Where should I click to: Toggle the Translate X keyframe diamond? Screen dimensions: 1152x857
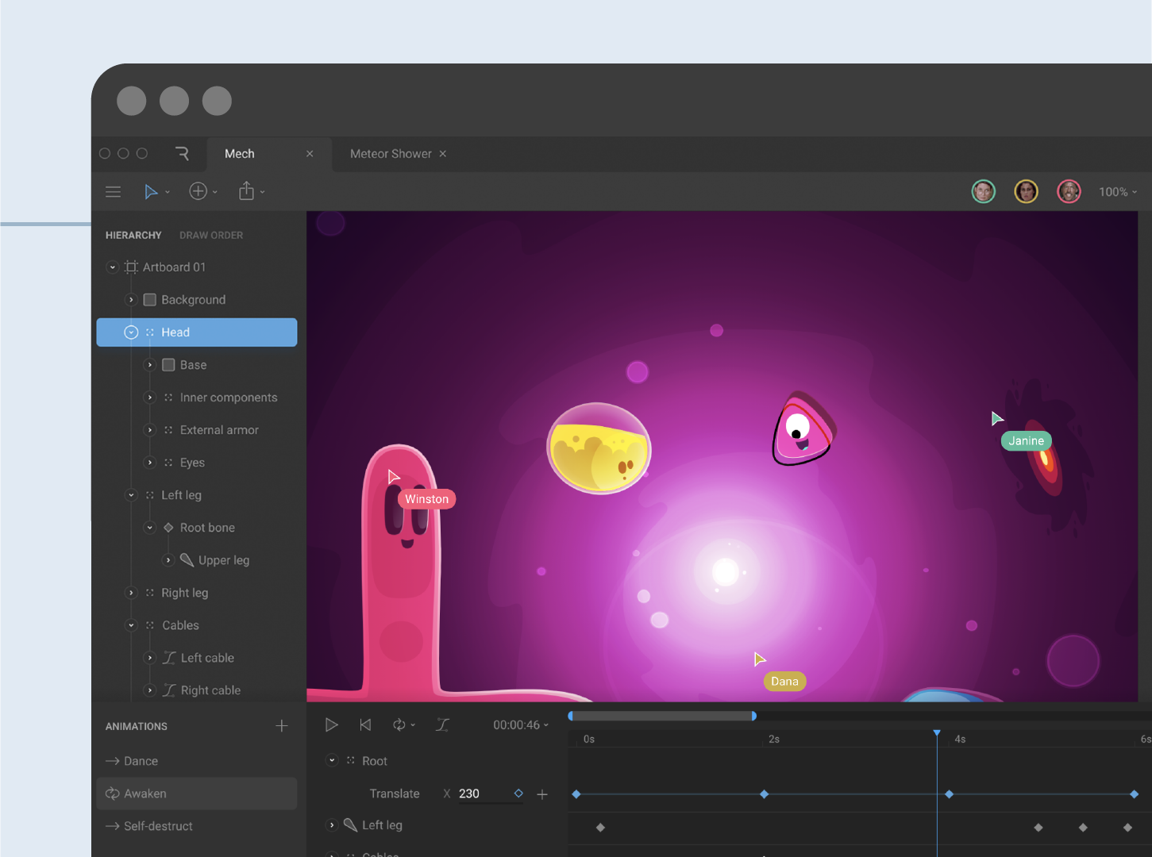tap(518, 794)
